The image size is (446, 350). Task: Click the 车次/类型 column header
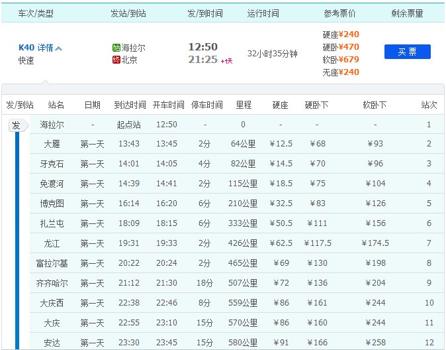pos(36,13)
